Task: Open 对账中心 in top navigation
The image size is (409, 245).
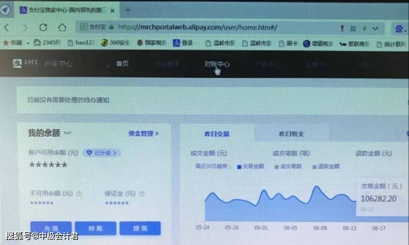Action: pyautogui.click(x=217, y=64)
